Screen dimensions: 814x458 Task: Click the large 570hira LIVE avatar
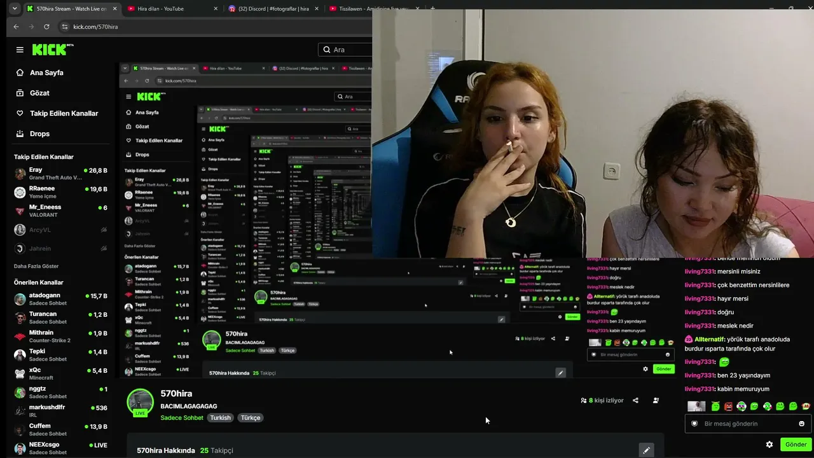[140, 403]
